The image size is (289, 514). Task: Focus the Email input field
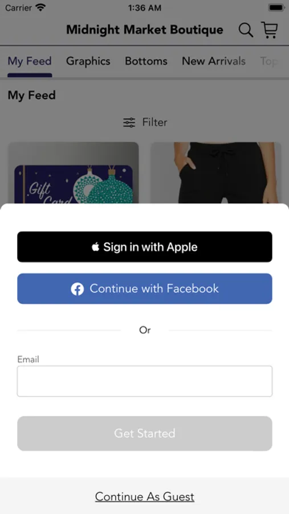click(145, 382)
